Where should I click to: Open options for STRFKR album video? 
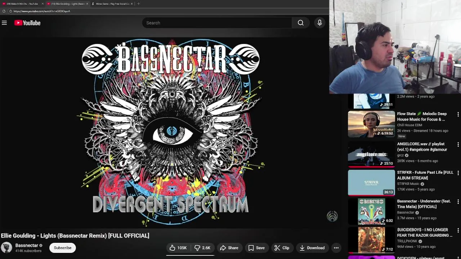click(x=458, y=173)
